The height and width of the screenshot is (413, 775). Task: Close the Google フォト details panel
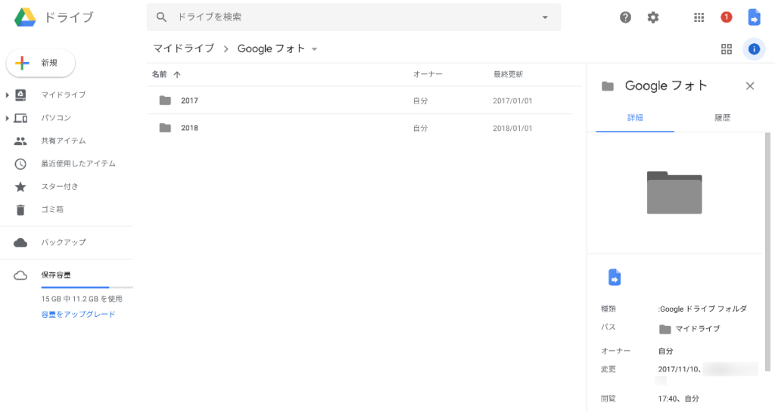(x=750, y=86)
